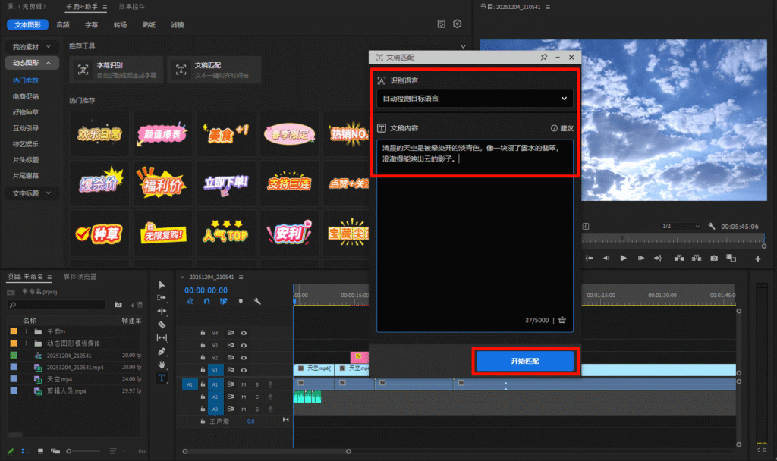This screenshot has width=777, height=461.
Task: Open the 媒体浏览器 panel tab
Action: click(80, 277)
